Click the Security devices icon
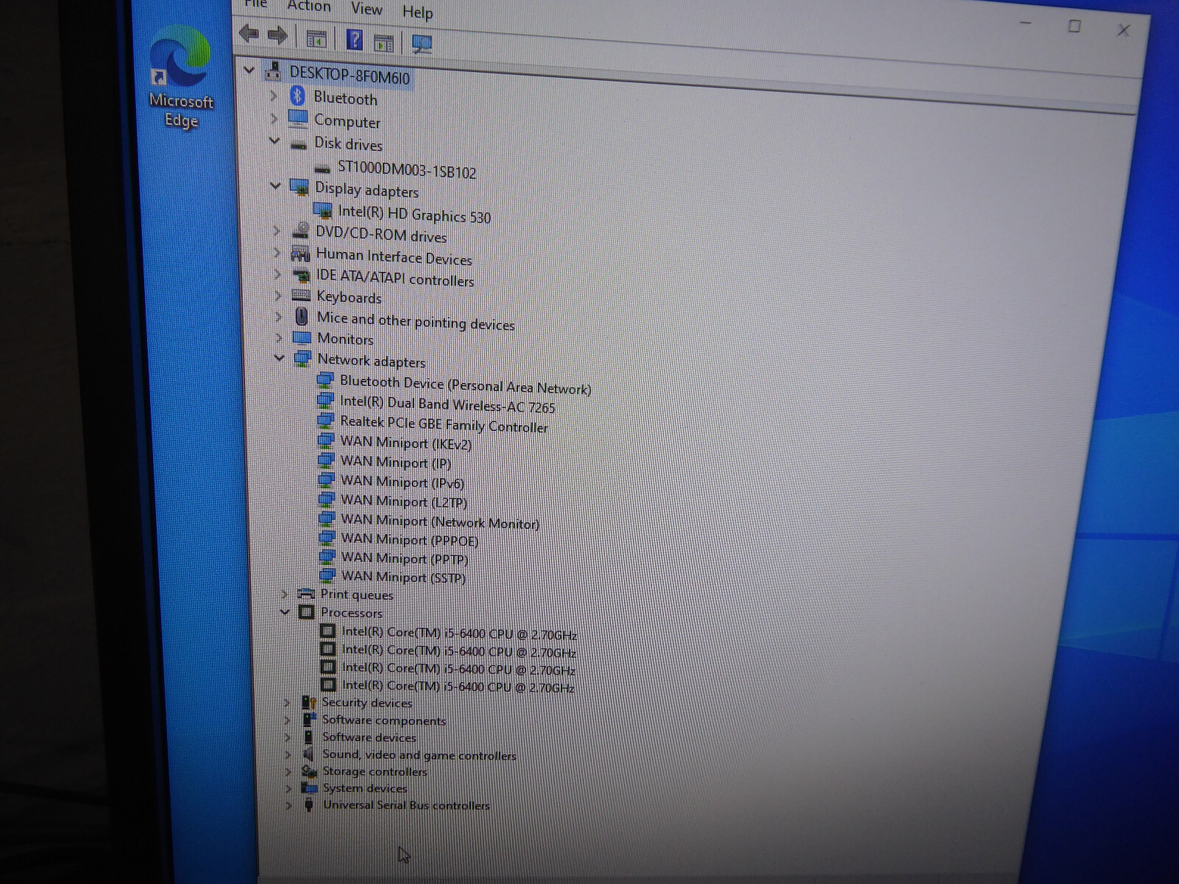The height and width of the screenshot is (884, 1179). pos(309,702)
